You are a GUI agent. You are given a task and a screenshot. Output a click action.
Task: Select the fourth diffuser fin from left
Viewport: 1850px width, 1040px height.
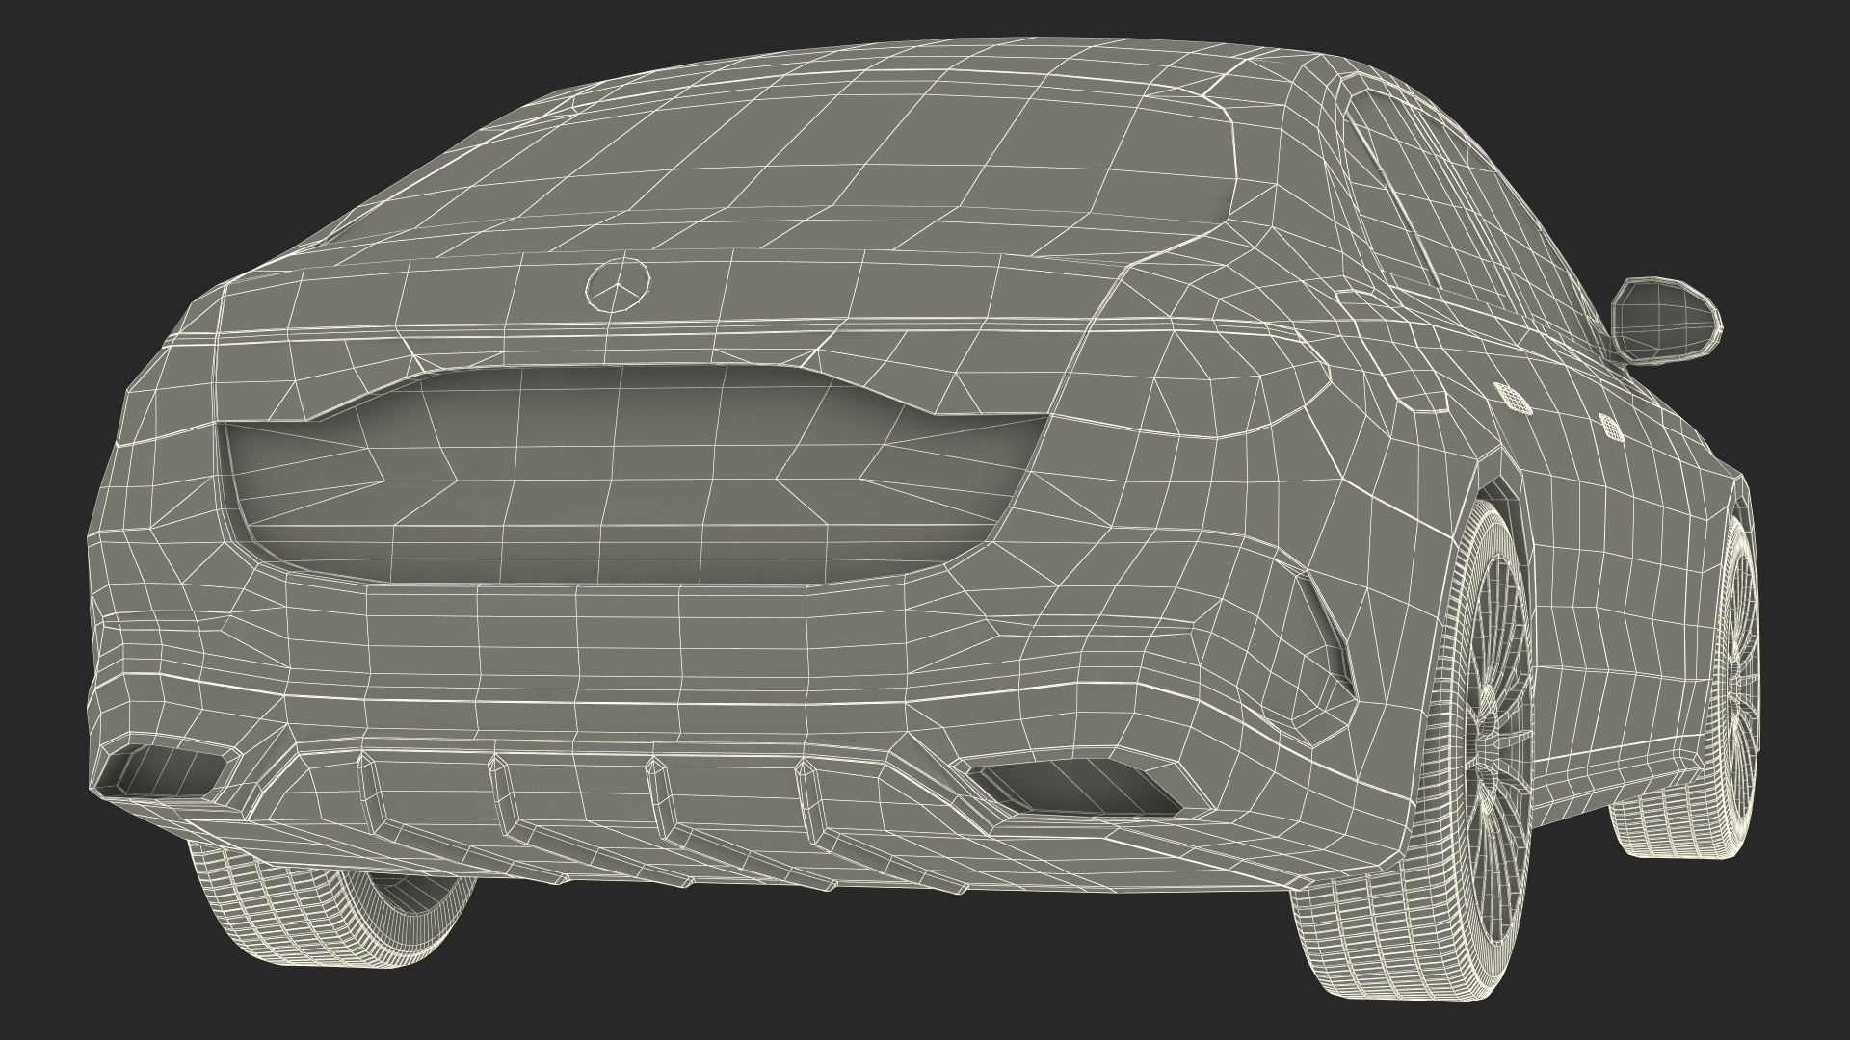[809, 801]
